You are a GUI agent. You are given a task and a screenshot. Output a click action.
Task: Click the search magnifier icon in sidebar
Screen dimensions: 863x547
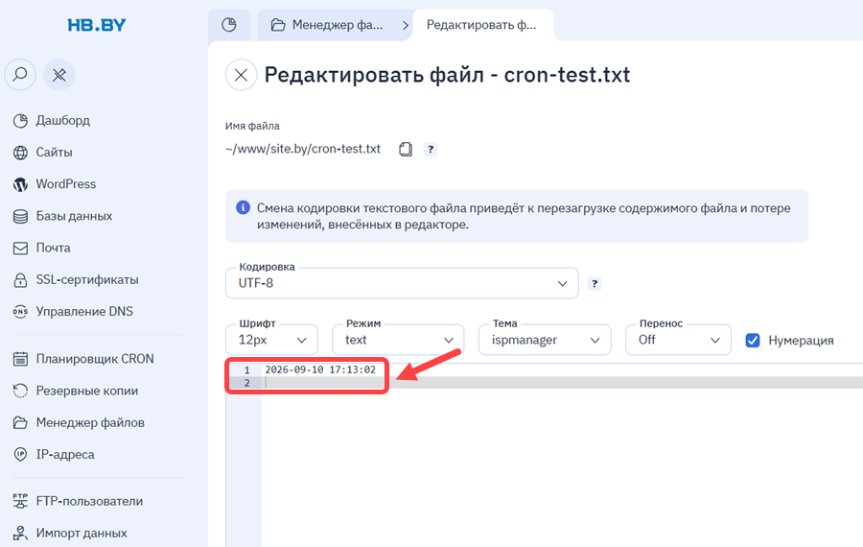coord(20,74)
